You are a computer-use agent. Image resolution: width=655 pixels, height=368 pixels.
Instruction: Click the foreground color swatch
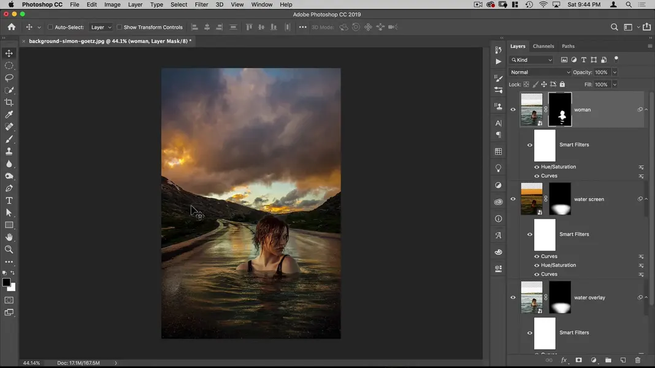click(6, 282)
